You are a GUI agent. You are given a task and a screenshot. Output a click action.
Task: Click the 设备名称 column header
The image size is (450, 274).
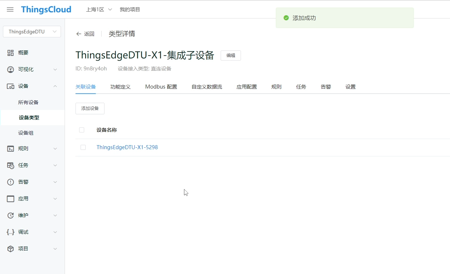(107, 130)
